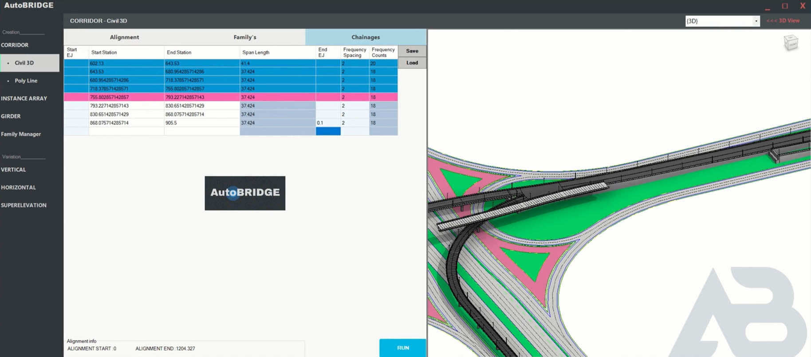Click start station cell 868.075714285714
The height and width of the screenshot is (357, 811).
[x=126, y=123]
